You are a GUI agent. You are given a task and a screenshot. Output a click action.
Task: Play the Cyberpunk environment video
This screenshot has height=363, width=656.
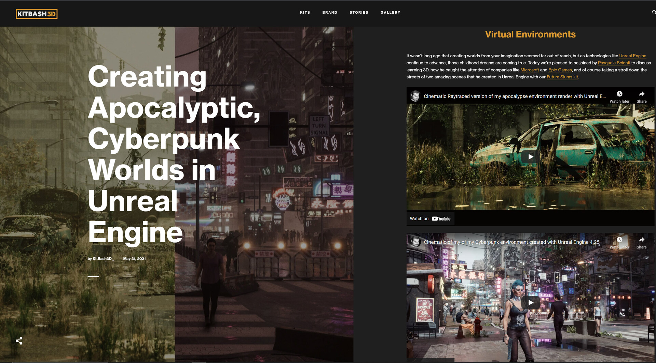pyautogui.click(x=530, y=302)
